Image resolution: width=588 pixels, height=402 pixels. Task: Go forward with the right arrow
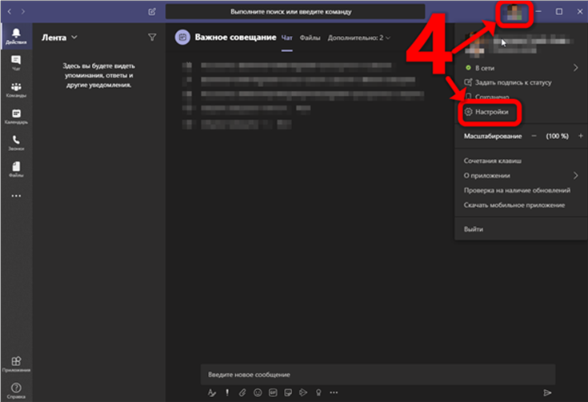point(23,12)
